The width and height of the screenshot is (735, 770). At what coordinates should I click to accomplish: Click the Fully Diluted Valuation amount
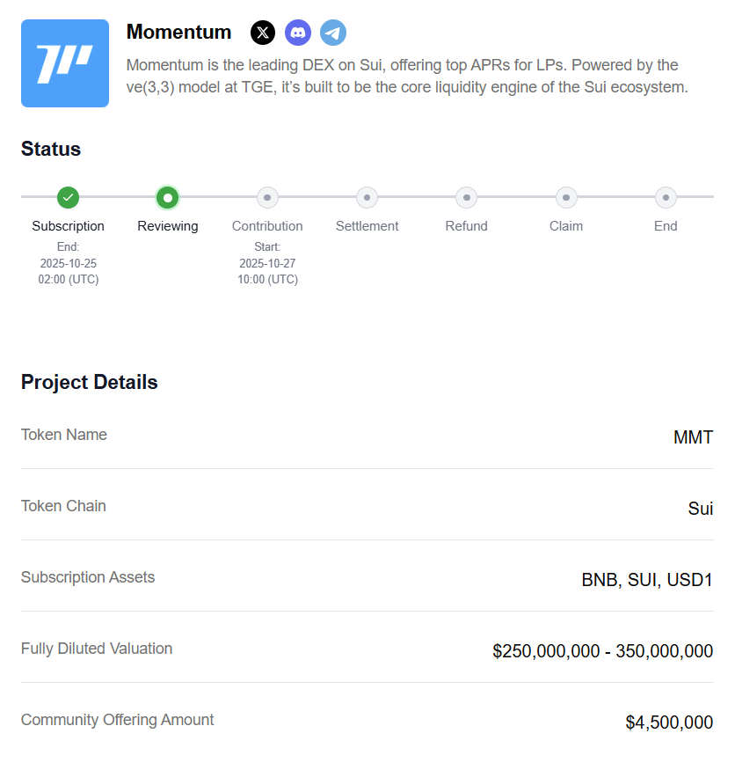(x=602, y=651)
